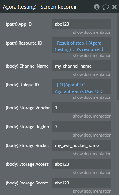Click the Storage Bucket input field

tap(82, 145)
